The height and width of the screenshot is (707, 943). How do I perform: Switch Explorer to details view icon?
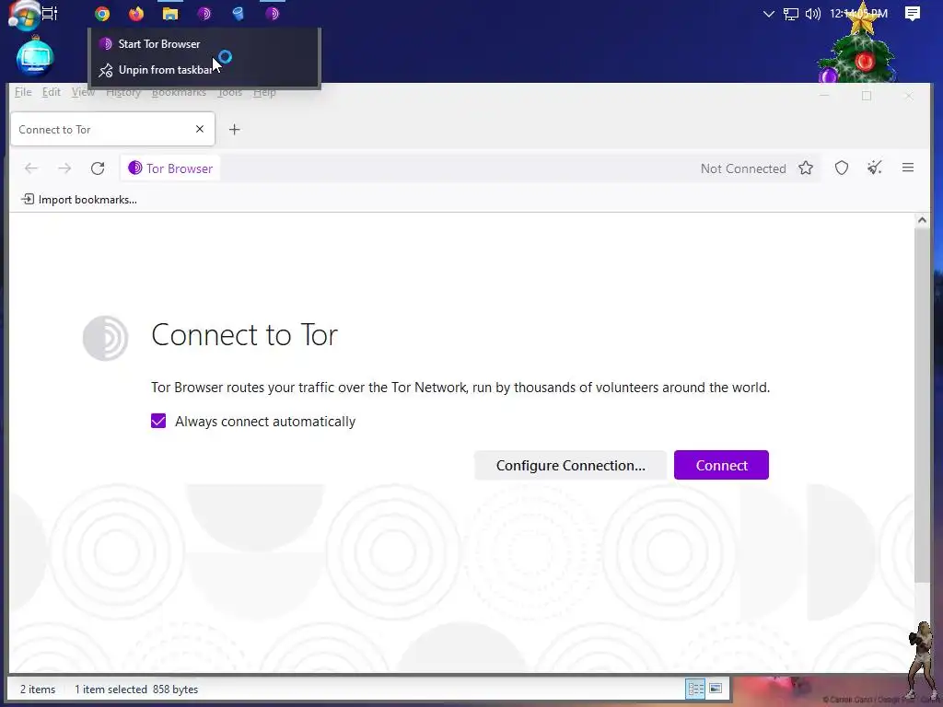(696, 689)
